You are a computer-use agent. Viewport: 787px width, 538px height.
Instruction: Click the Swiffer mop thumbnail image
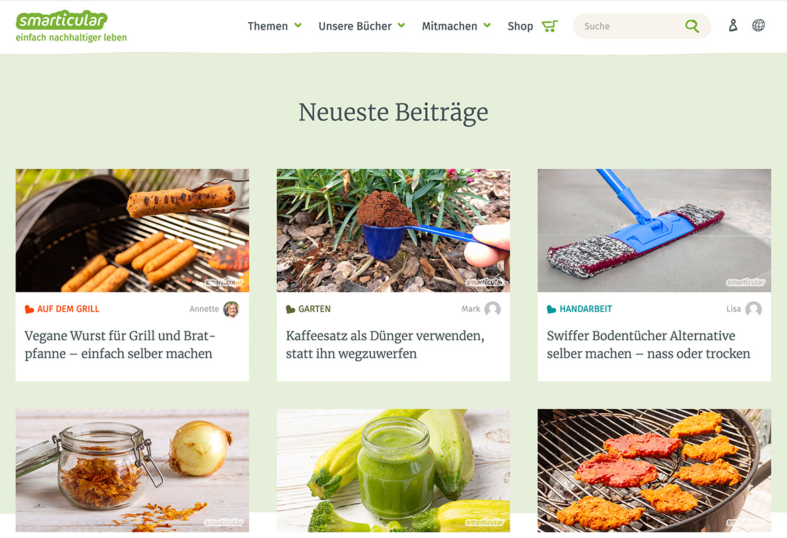coord(654,231)
